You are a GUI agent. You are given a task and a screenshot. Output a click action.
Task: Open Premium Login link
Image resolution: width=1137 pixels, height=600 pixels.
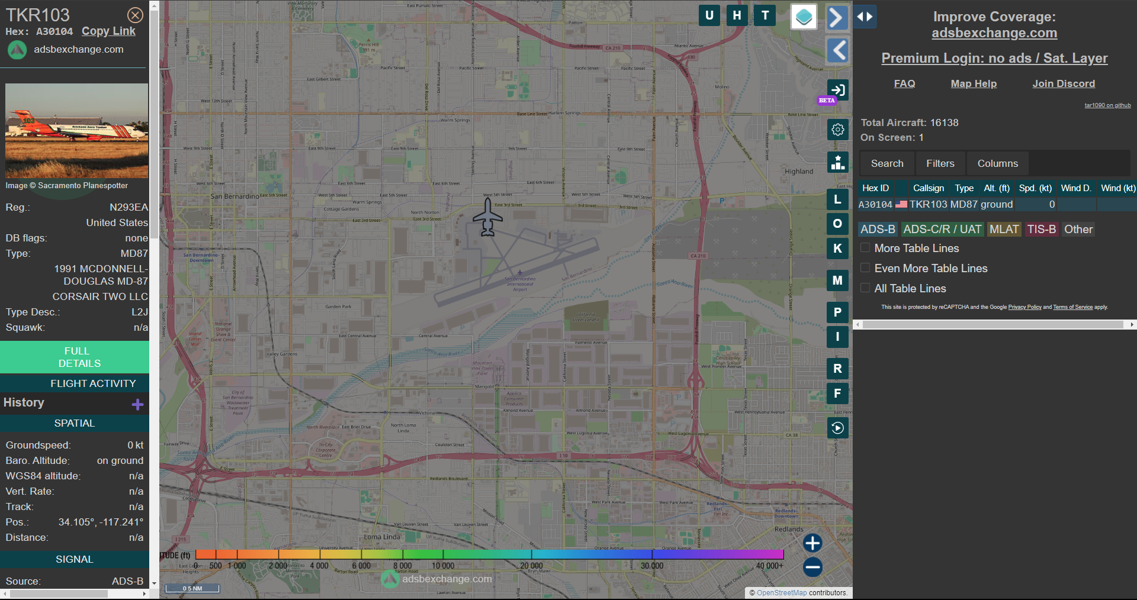pyautogui.click(x=994, y=58)
